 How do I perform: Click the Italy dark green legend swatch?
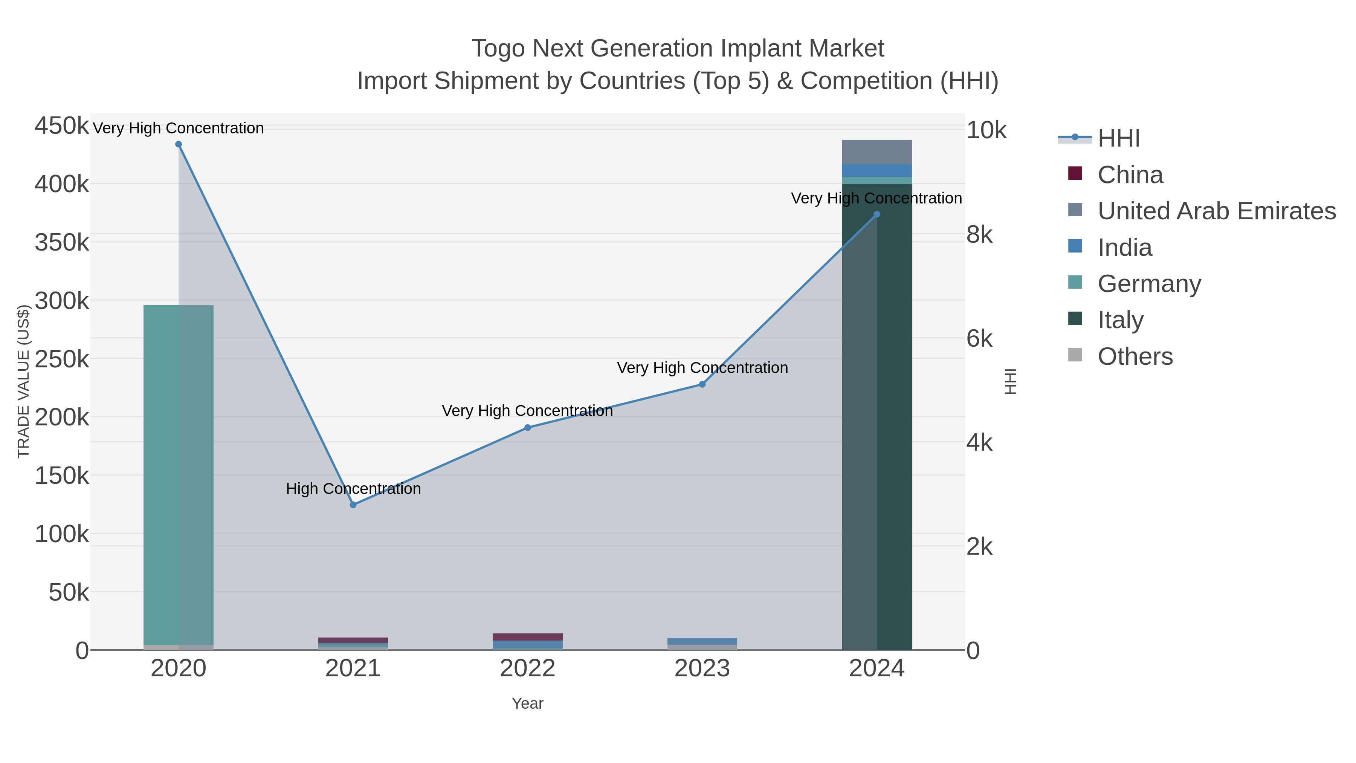click(1075, 318)
